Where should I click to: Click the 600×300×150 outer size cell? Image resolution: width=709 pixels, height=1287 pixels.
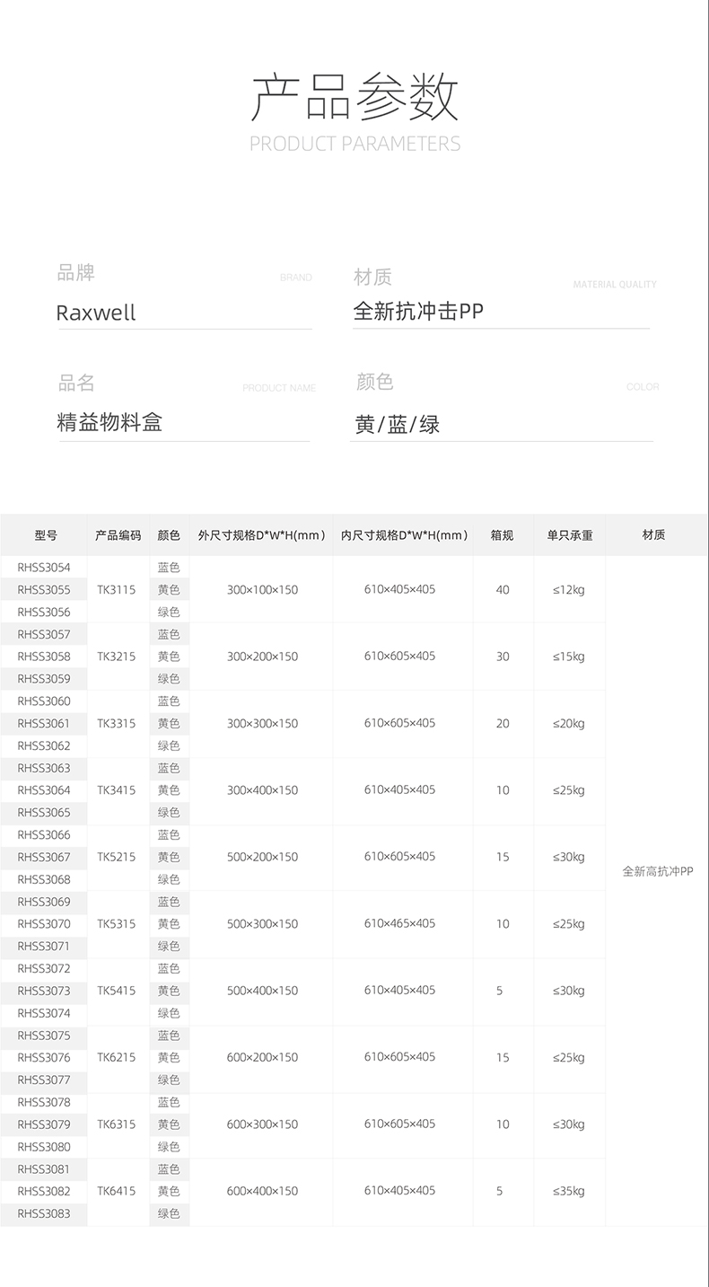(x=262, y=1124)
